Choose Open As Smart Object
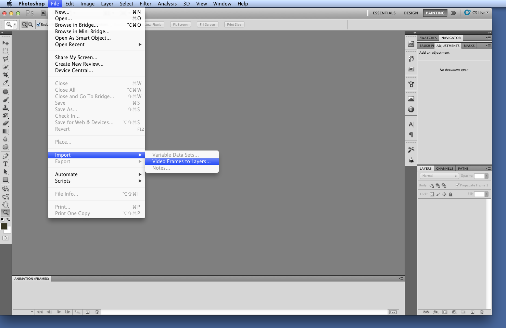This screenshot has height=328, width=506. (x=97, y=38)
